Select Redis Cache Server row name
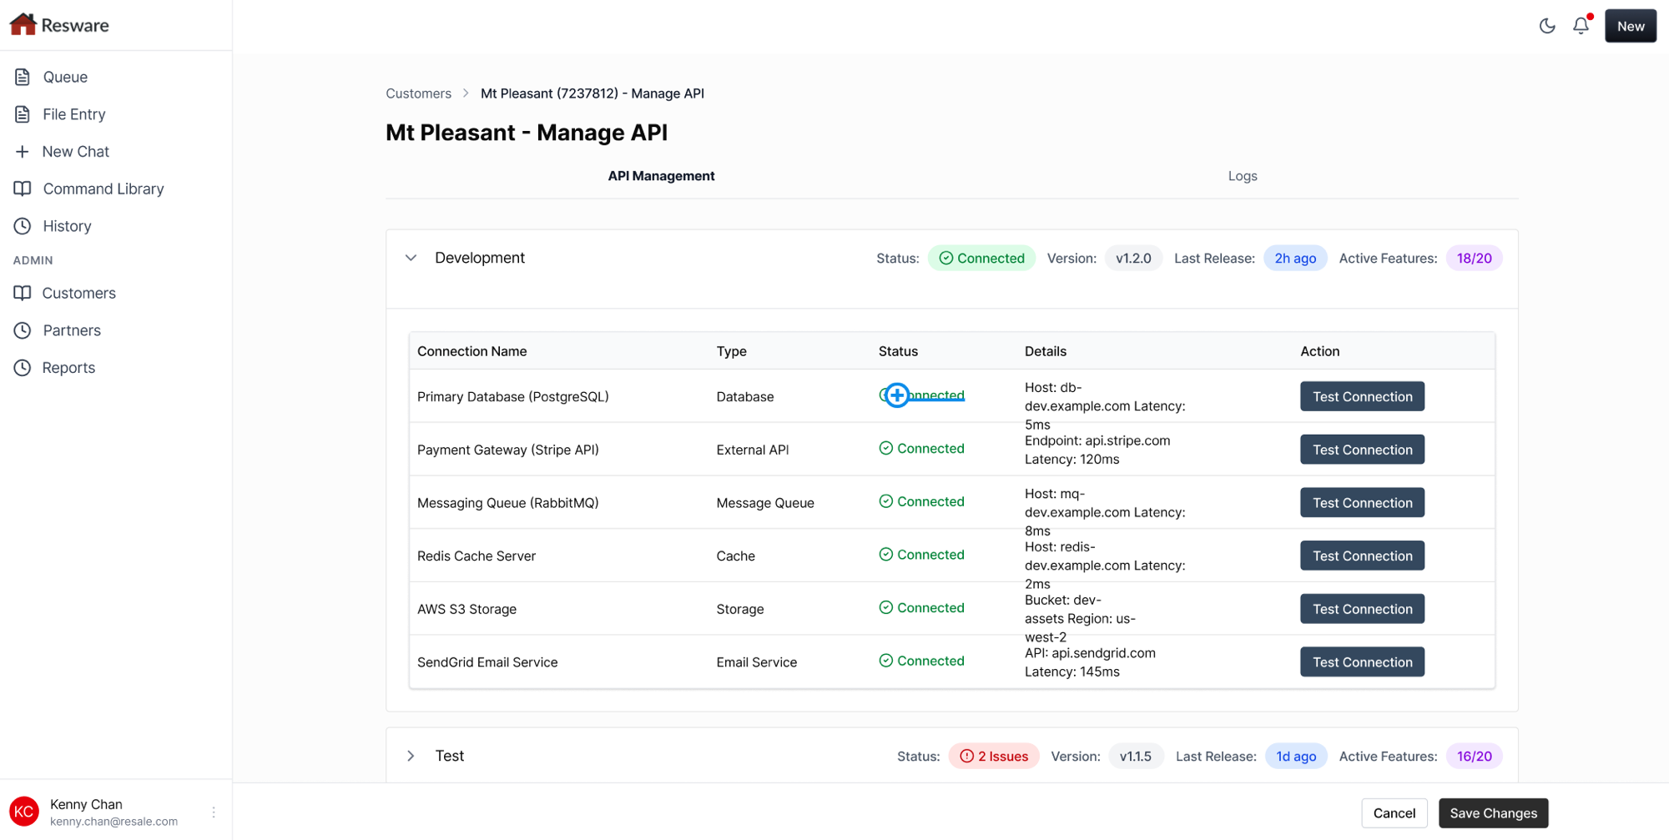The image size is (1669, 840). coord(476,556)
